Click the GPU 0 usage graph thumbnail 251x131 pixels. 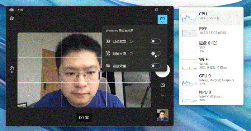point(189,80)
